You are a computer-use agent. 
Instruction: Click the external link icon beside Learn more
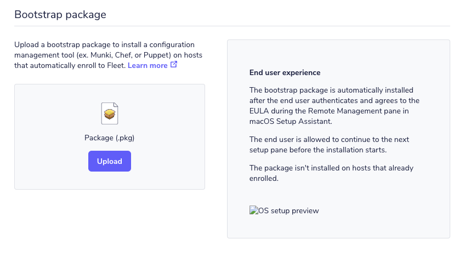[x=174, y=65]
